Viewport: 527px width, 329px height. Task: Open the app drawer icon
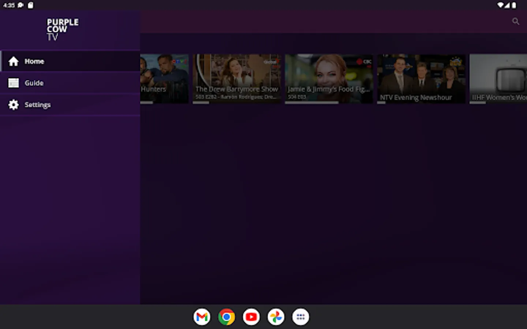coord(300,317)
